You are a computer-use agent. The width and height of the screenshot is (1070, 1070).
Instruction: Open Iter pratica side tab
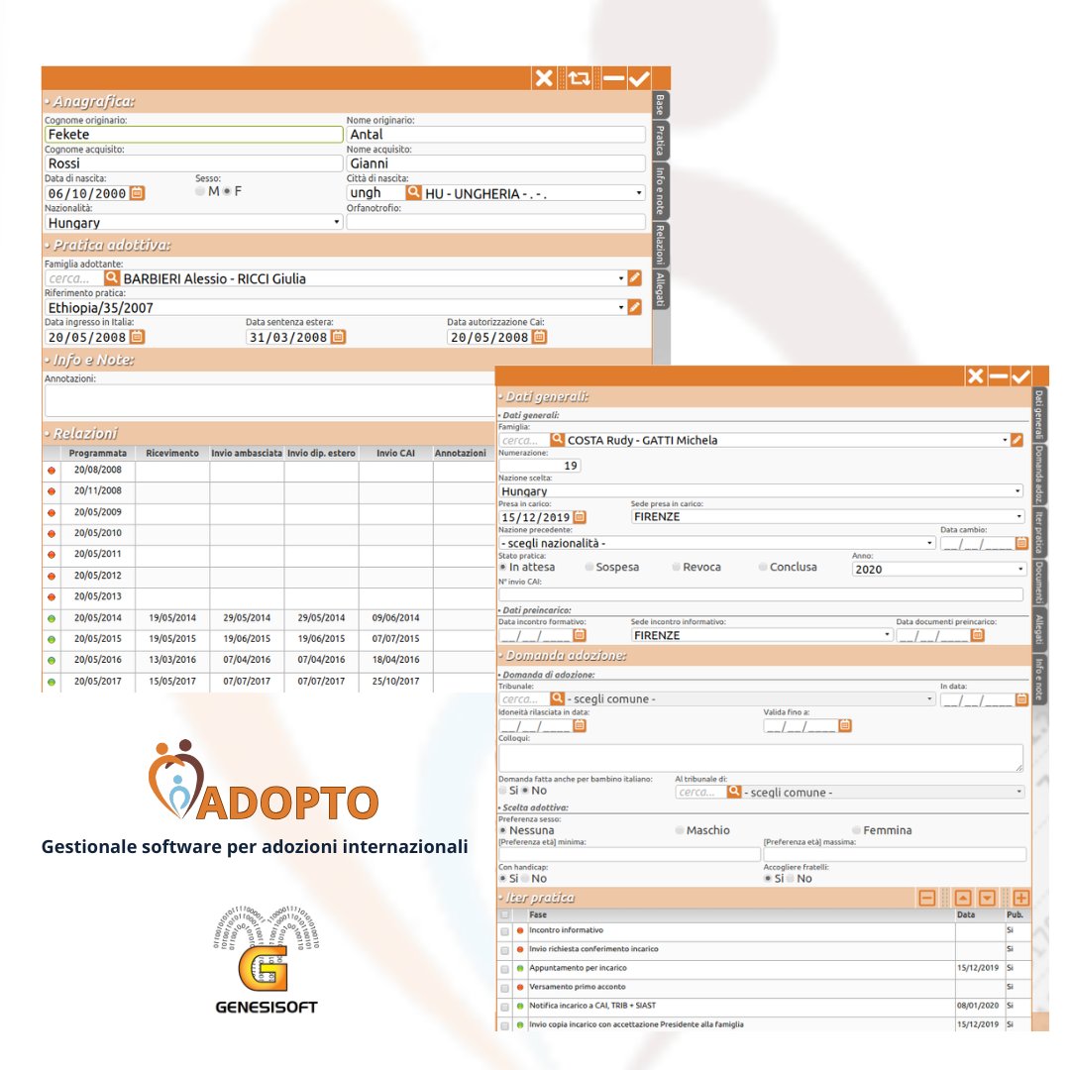(x=1038, y=532)
